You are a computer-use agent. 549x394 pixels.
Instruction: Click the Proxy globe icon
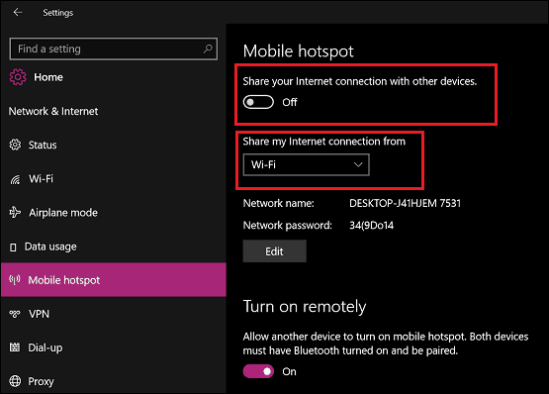tap(15, 381)
